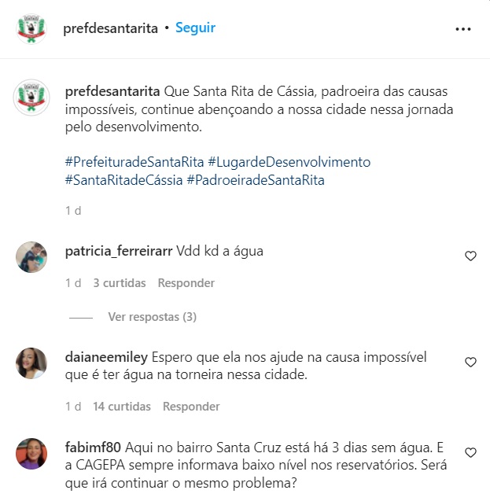
Task: Open prefdesantarita avatar beside the caption
Action: [31, 98]
